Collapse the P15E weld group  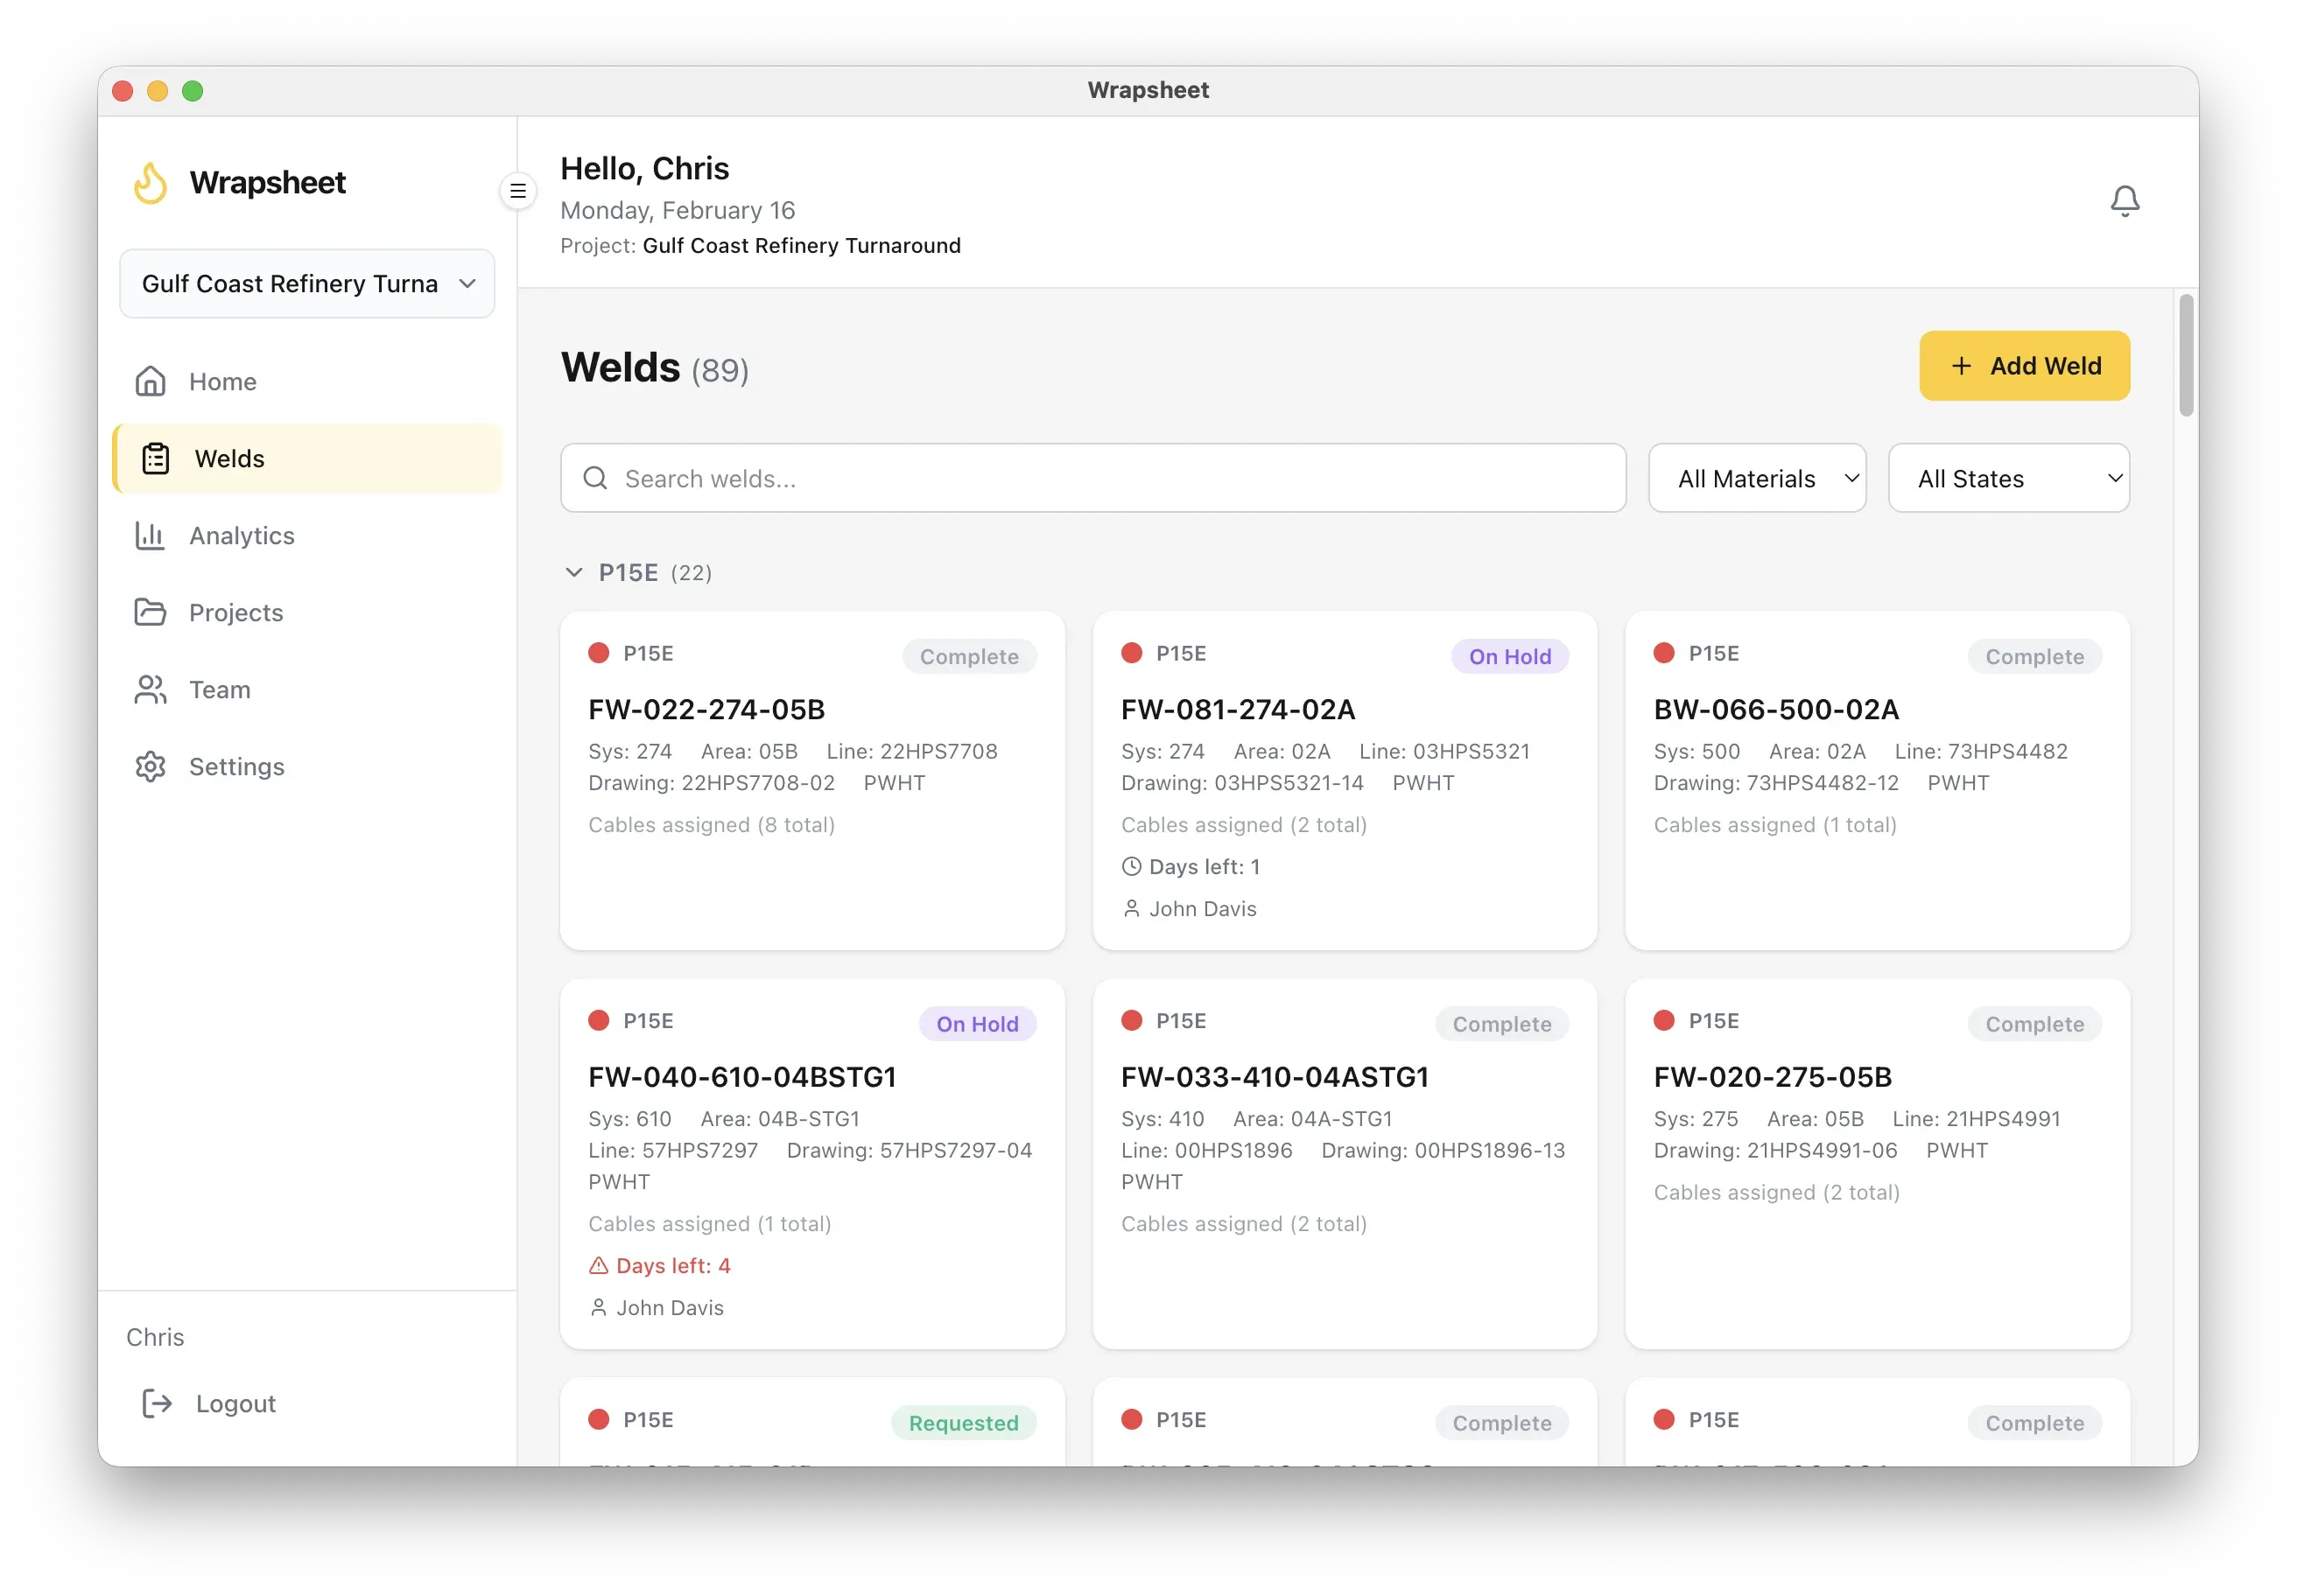coord(574,572)
